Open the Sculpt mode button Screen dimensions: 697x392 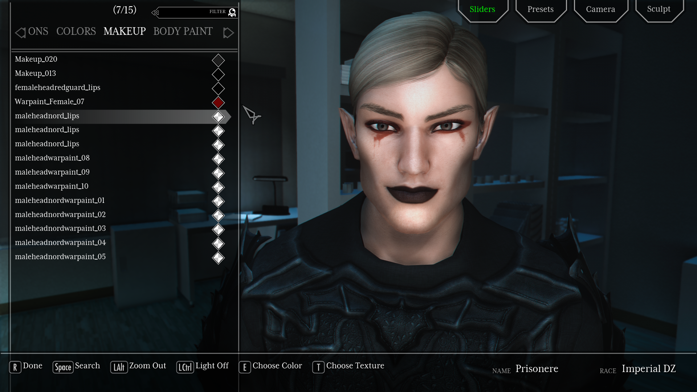tap(659, 10)
